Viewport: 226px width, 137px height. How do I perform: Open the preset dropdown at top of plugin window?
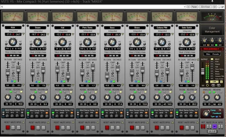pos(184,7)
